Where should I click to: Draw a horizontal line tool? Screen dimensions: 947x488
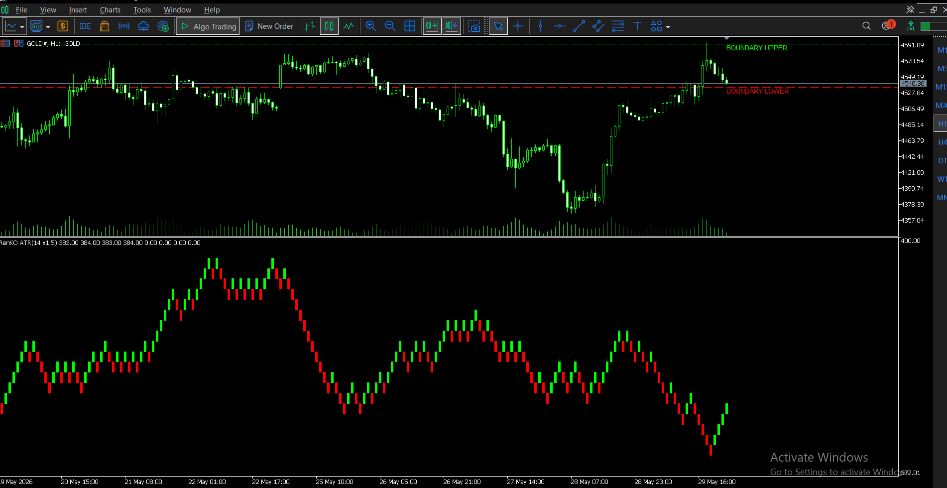coord(560,26)
